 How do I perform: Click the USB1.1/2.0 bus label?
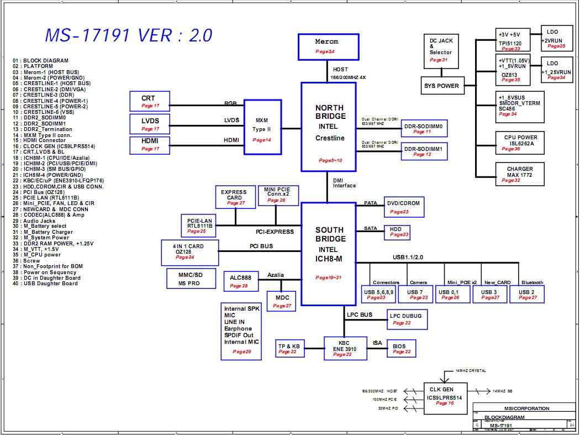pos(408,257)
